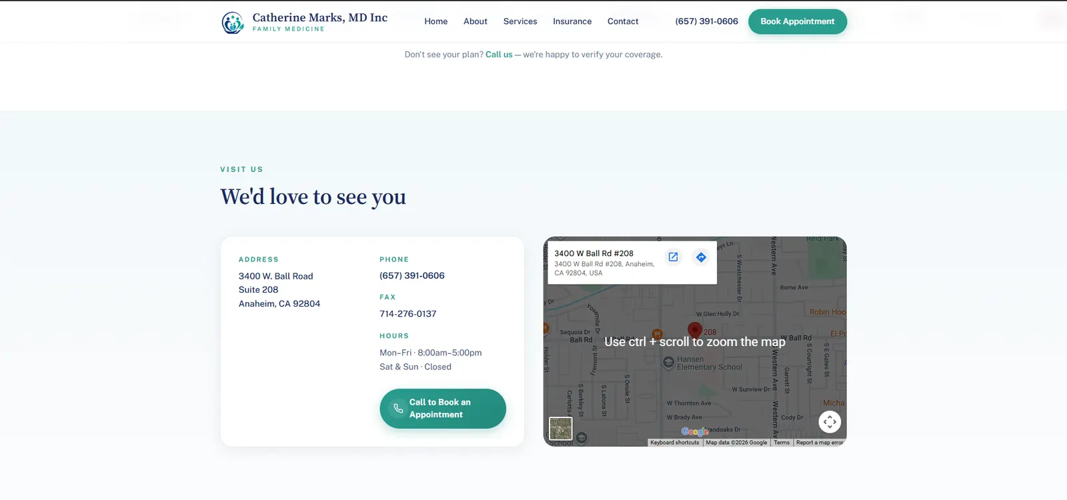Click the Google logo on the map
1067x500 pixels.
695,432
